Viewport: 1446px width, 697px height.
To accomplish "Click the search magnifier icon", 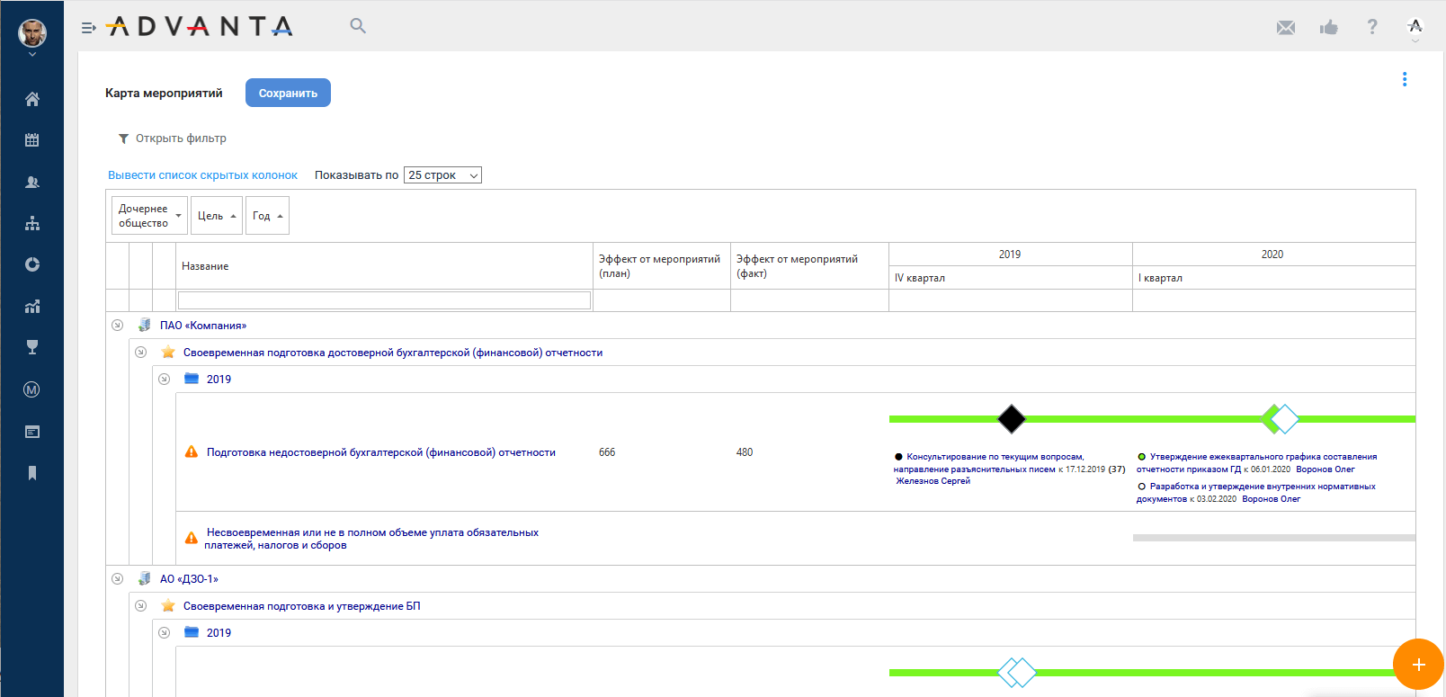I will click(x=358, y=26).
